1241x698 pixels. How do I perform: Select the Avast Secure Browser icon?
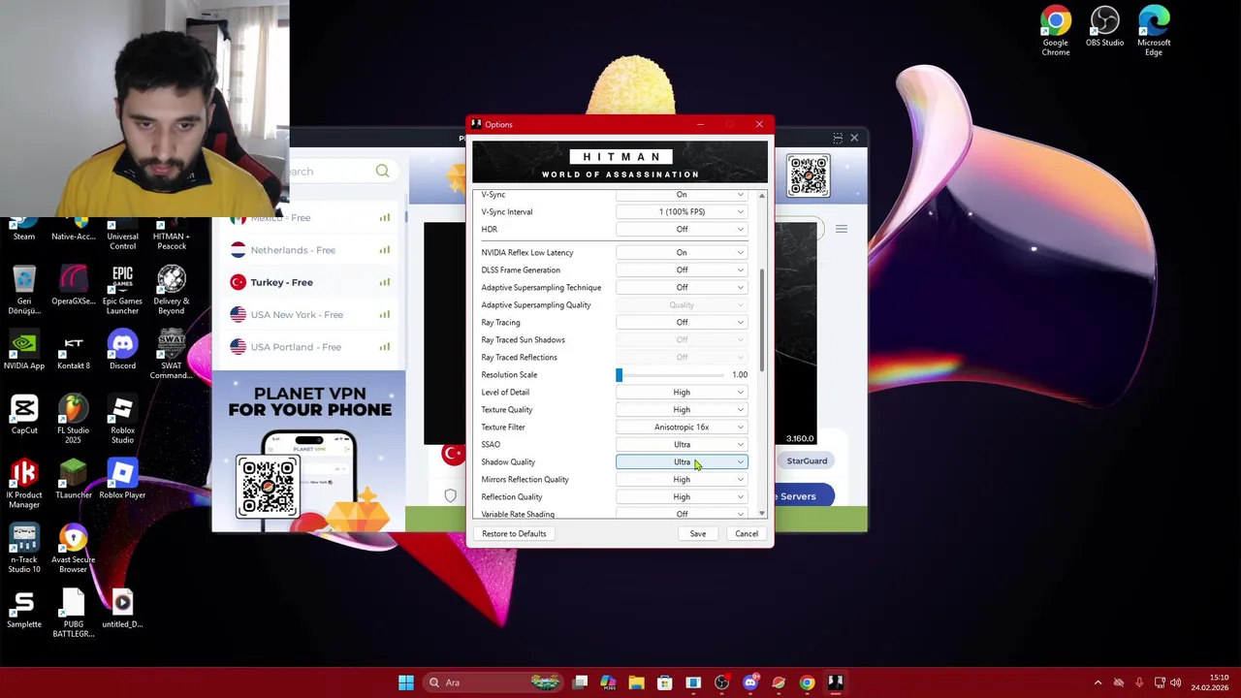coord(74,549)
